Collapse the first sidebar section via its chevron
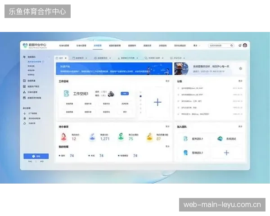 [x=49, y=57]
